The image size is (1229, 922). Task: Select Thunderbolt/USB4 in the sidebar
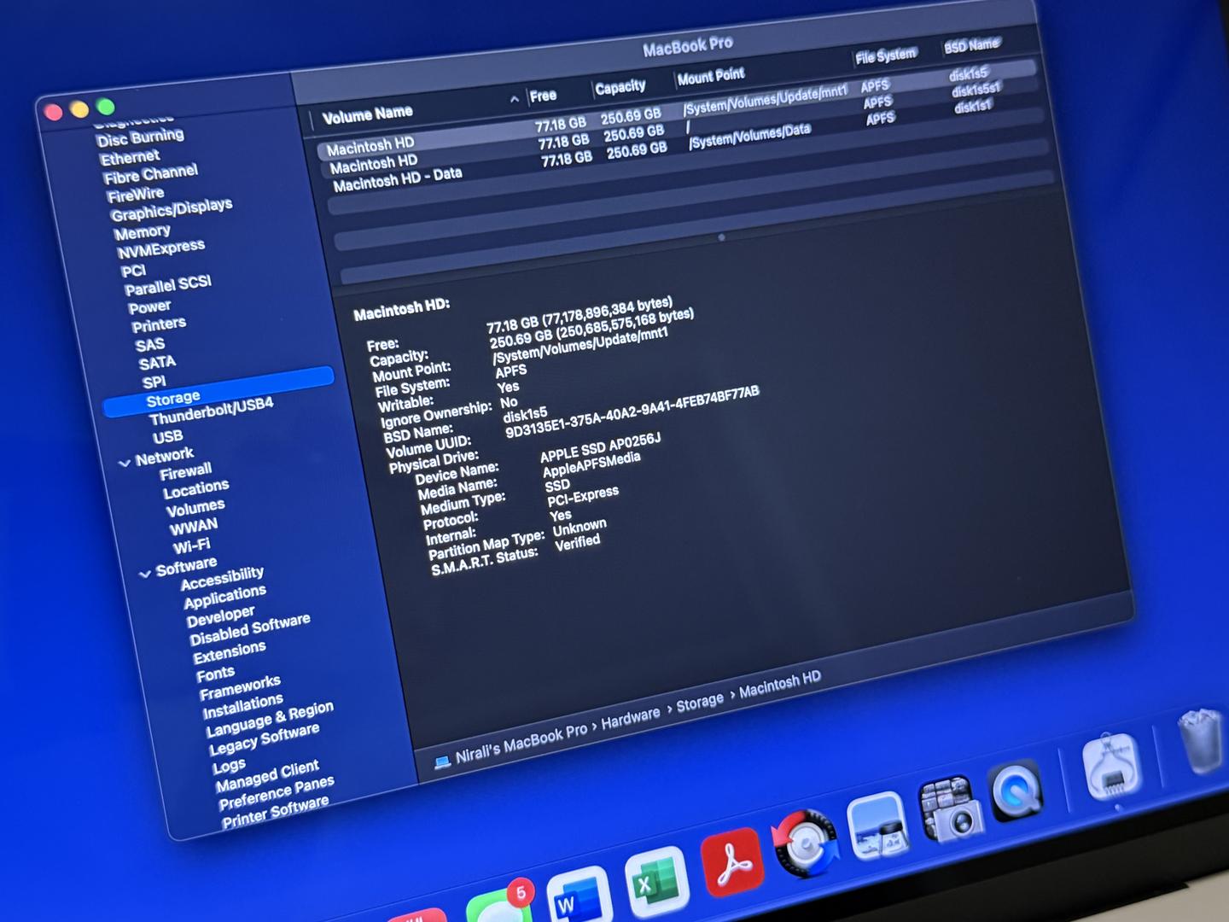pos(211,411)
